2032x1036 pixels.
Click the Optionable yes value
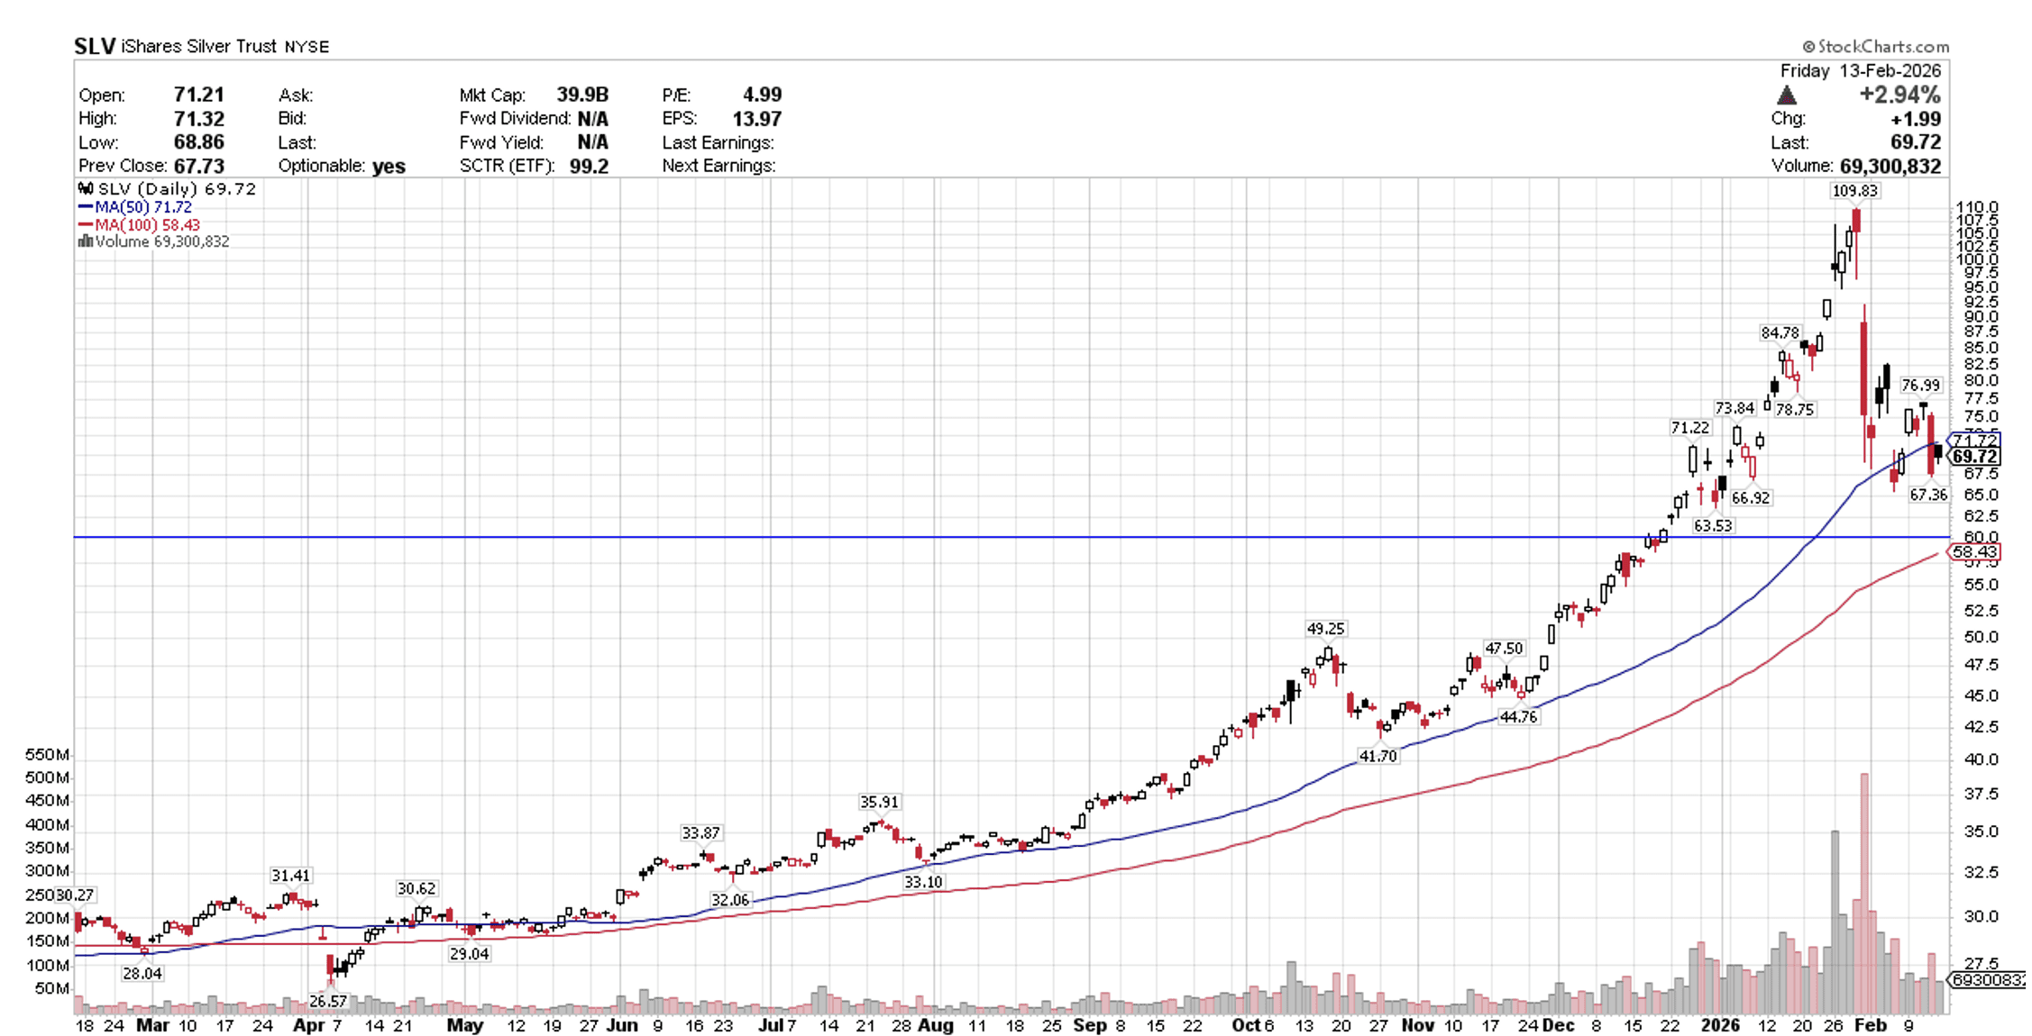coord(389,166)
